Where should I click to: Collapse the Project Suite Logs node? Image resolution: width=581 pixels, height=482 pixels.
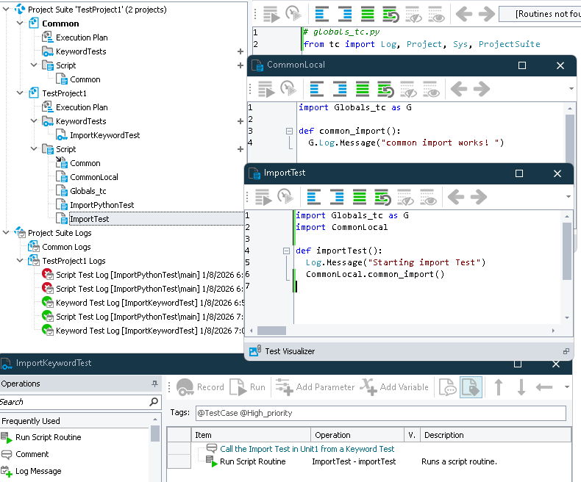tap(7, 233)
